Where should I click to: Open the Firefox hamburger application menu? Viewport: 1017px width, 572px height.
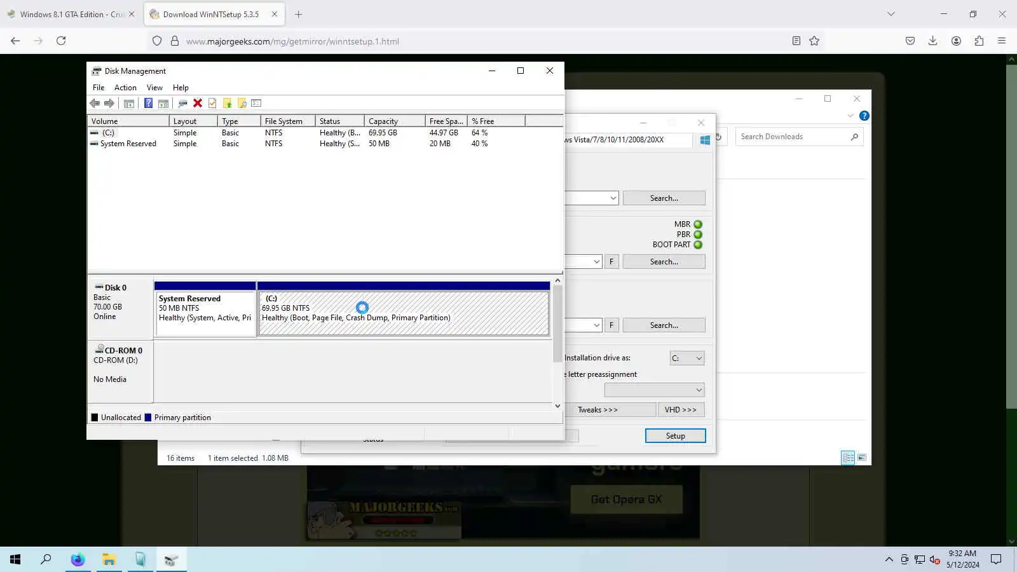click(x=1002, y=41)
